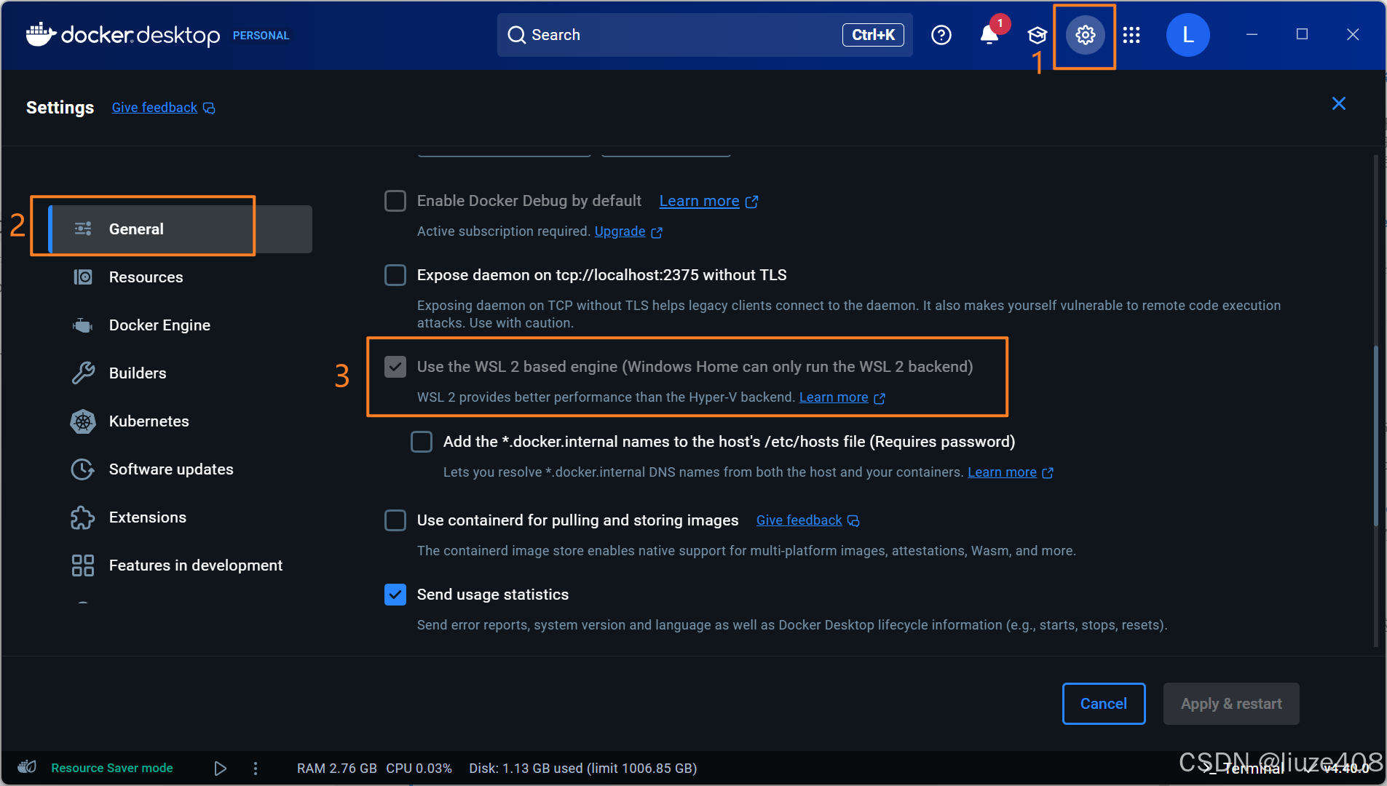Click the Software updates clock icon
1387x786 pixels.
pos(83,469)
